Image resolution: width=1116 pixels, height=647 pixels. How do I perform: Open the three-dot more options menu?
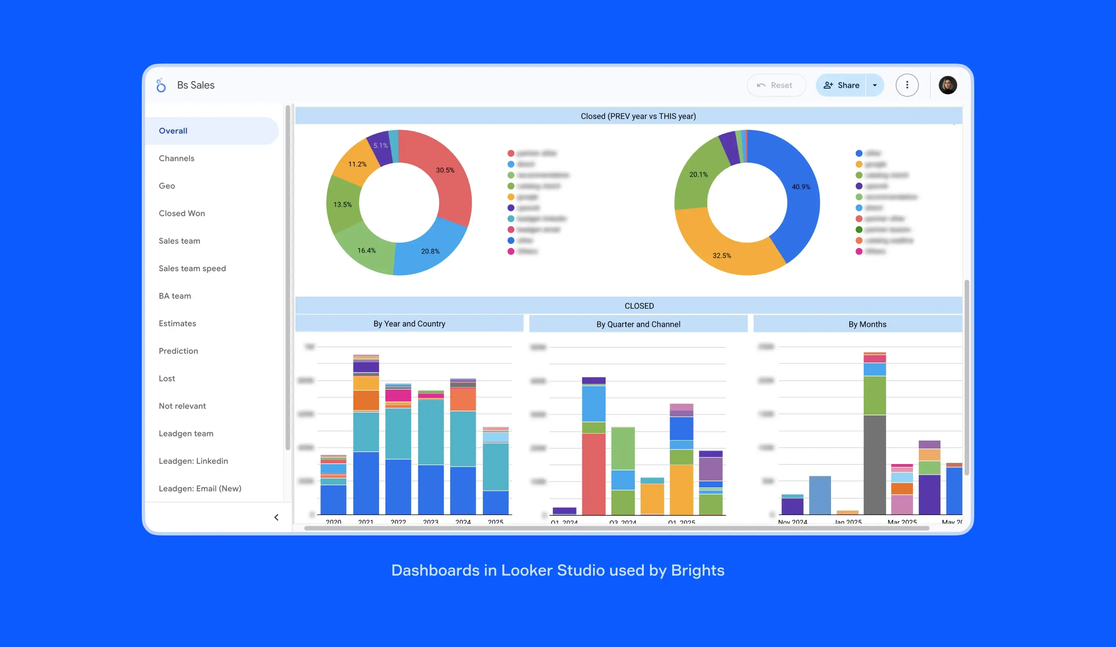click(x=907, y=85)
